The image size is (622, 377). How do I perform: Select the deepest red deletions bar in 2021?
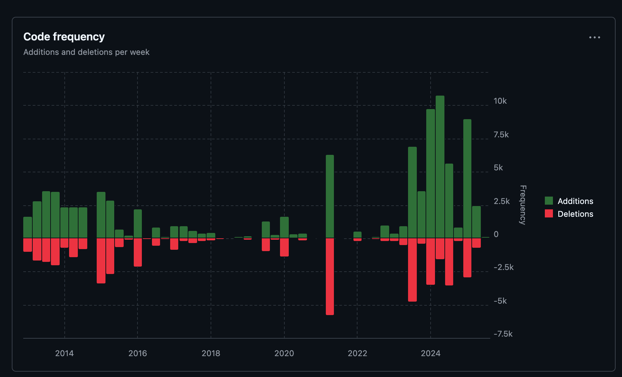click(x=330, y=276)
